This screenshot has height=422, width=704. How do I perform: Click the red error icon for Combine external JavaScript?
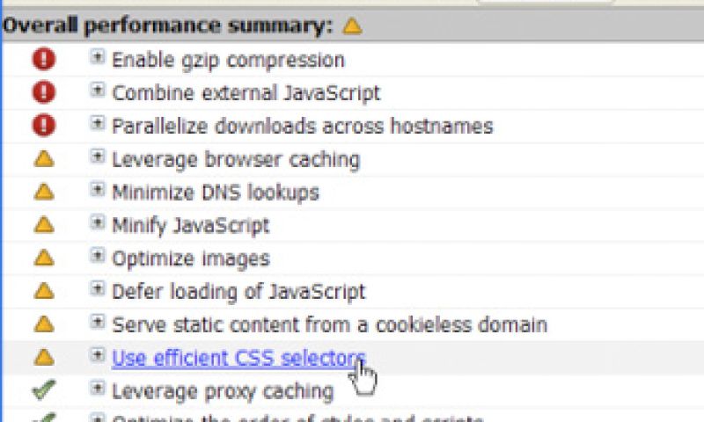[x=43, y=92]
